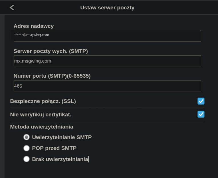Image resolution: width=218 pixels, height=178 pixels.
Task: Select POP przed SMTP radio button
Action: [x=27, y=148]
